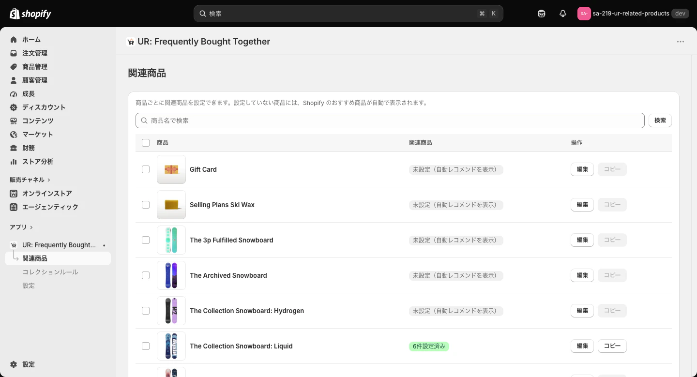Click the Selling Plans Ski Wax thumbnail
Screen dimensions: 697x377
click(x=171, y=205)
